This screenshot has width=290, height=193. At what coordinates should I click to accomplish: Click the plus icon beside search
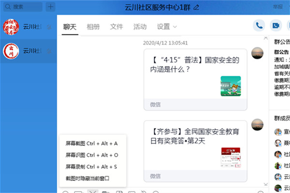coord(50,7)
